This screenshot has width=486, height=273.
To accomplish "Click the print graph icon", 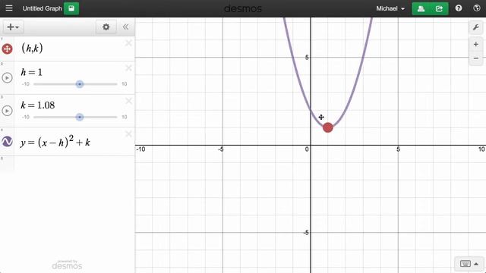I will [421, 8].
